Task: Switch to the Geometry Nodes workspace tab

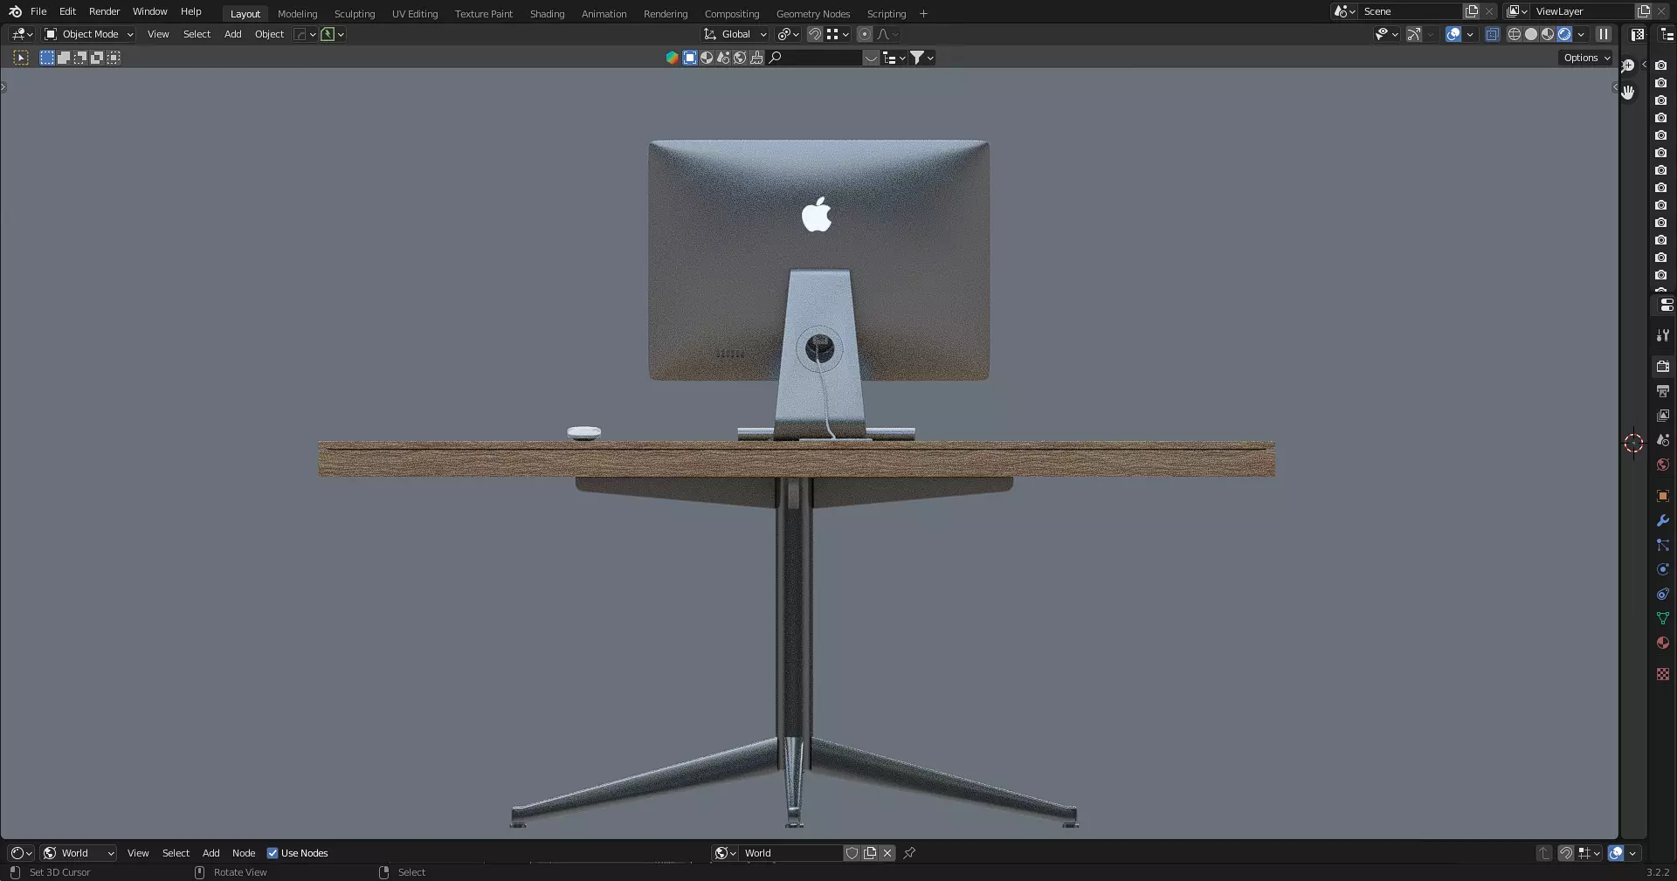Action: pyautogui.click(x=812, y=14)
